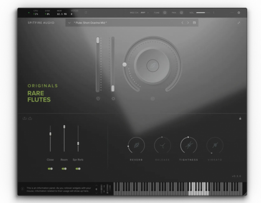The width and height of the screenshot is (261, 203).
Task: Click the pitch and mod wheel strips
Action: coord(106,189)
